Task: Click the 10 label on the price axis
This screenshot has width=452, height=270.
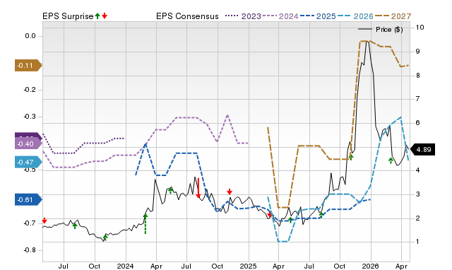Action: (x=420, y=28)
